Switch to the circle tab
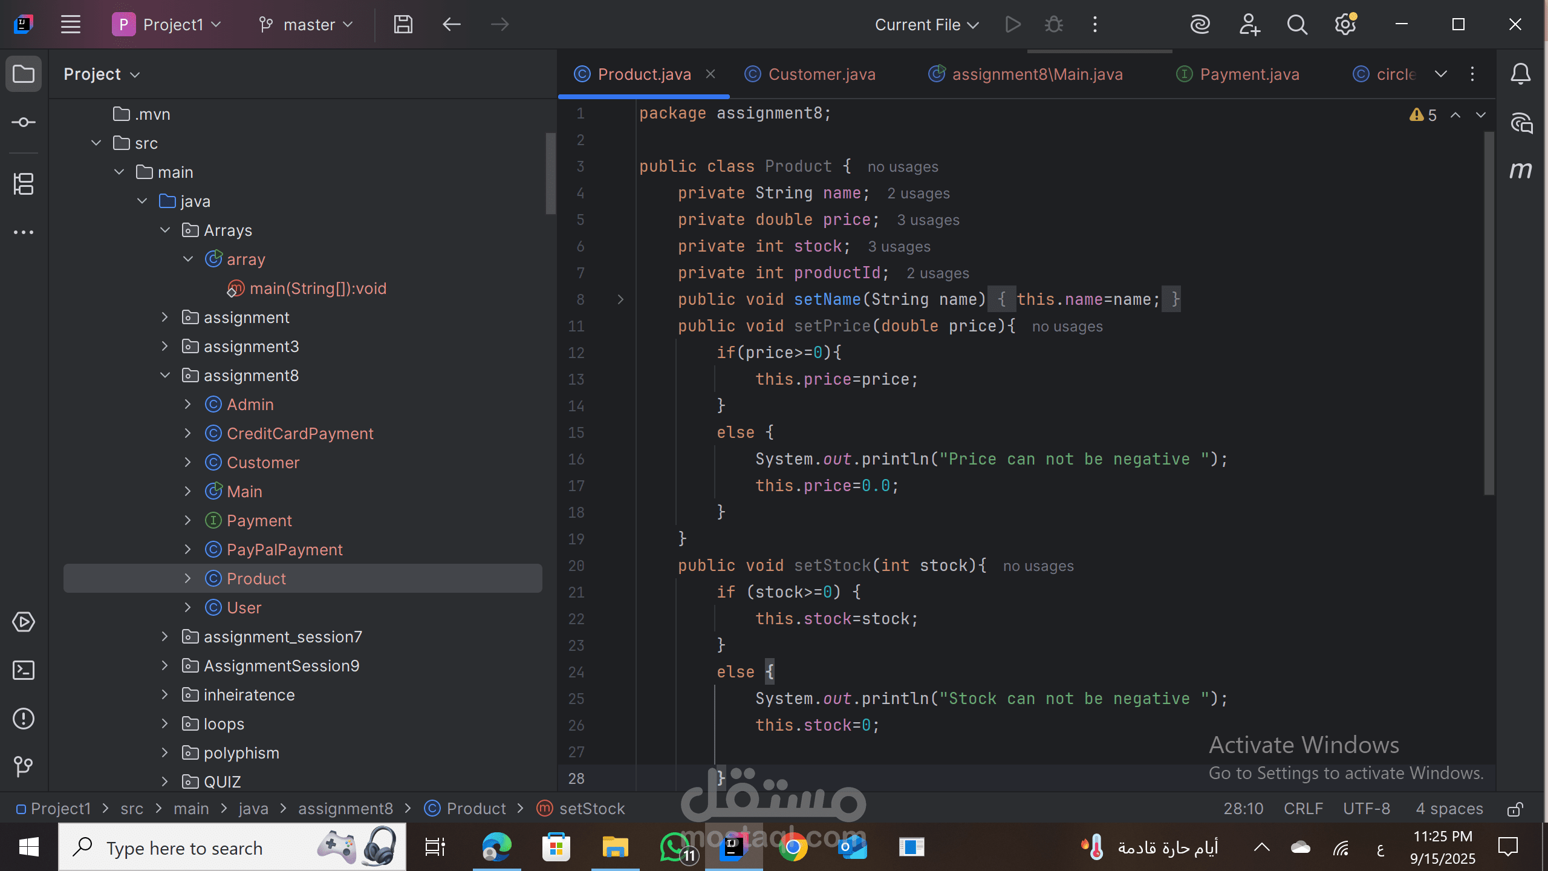This screenshot has width=1548, height=871. (x=1385, y=74)
